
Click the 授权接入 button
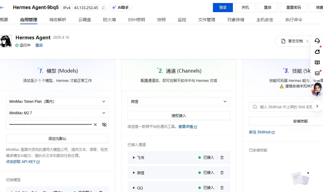point(179,116)
